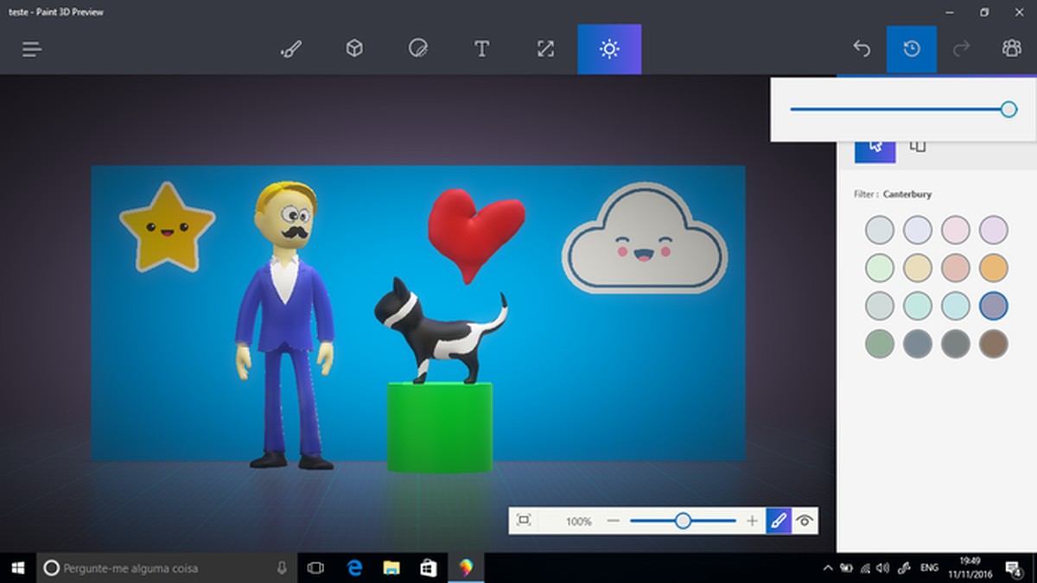1037x583 pixels.
Task: Open Paint 3D icon on taskbar
Action: (x=464, y=568)
